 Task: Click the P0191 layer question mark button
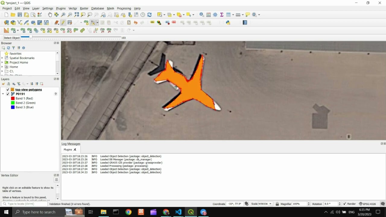point(55,94)
